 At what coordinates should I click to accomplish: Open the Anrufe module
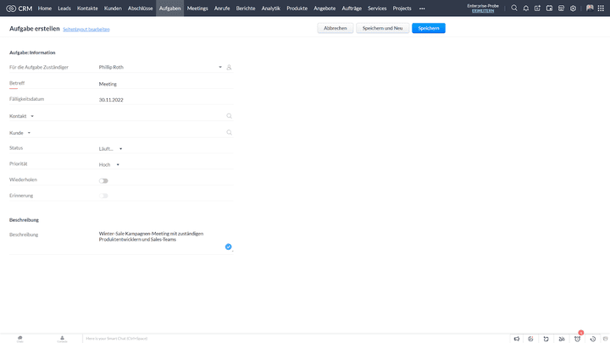222,8
